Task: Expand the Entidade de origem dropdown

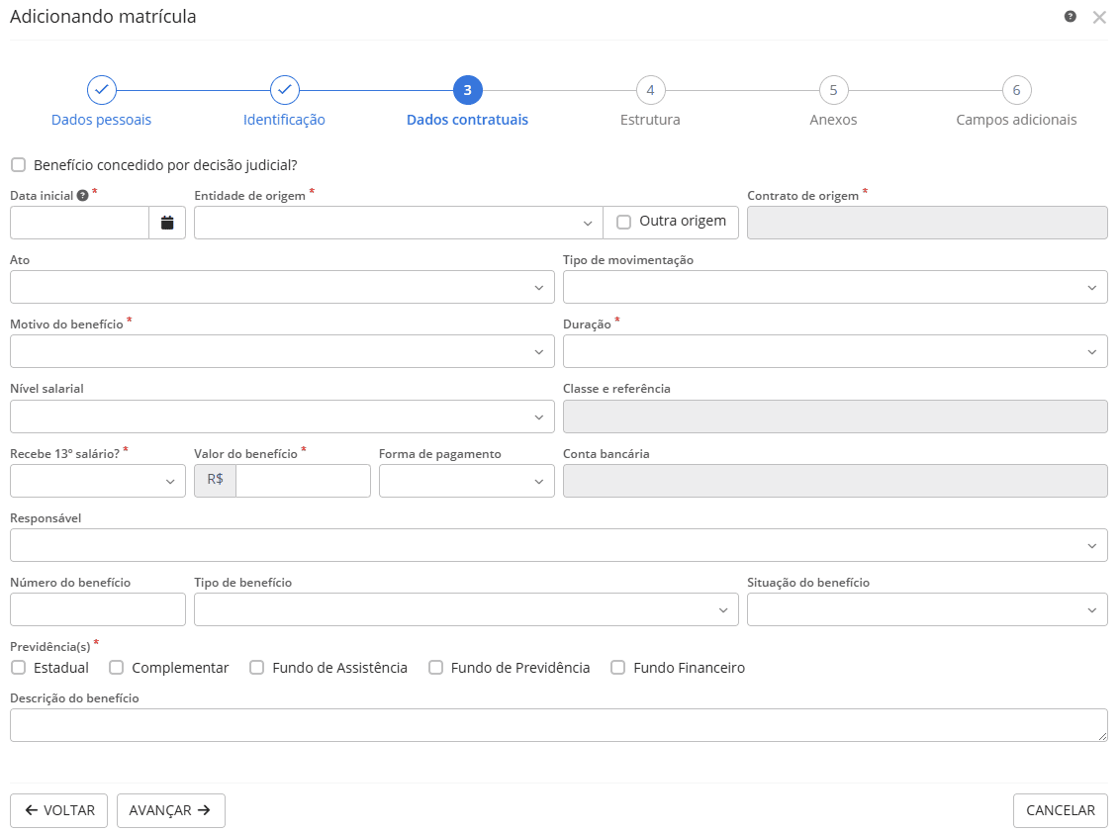Action: coord(398,223)
